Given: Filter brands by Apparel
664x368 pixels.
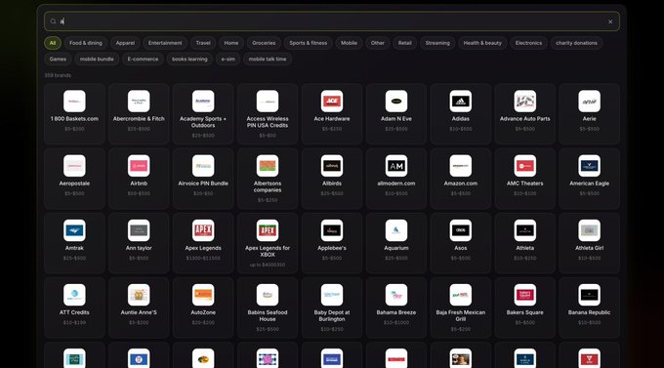Looking at the screenshot, I should (x=125, y=43).
